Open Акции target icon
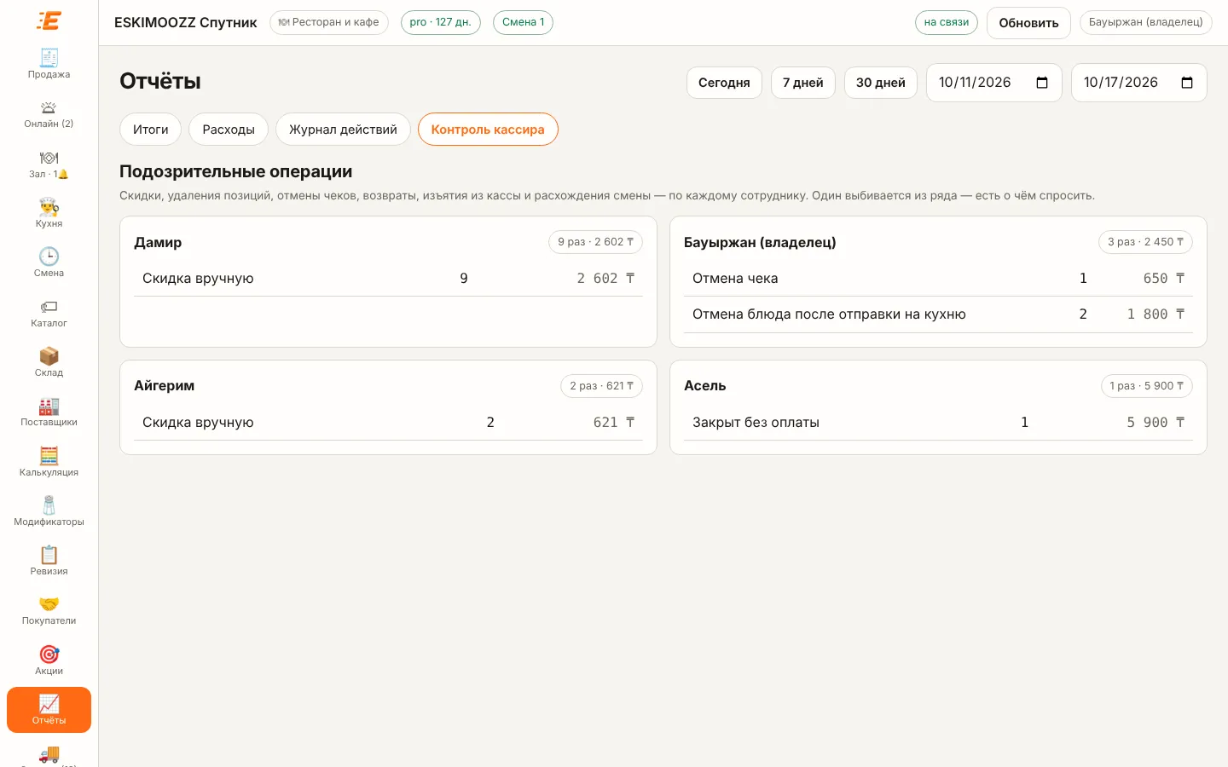This screenshot has height=767, width=1228. click(x=49, y=655)
